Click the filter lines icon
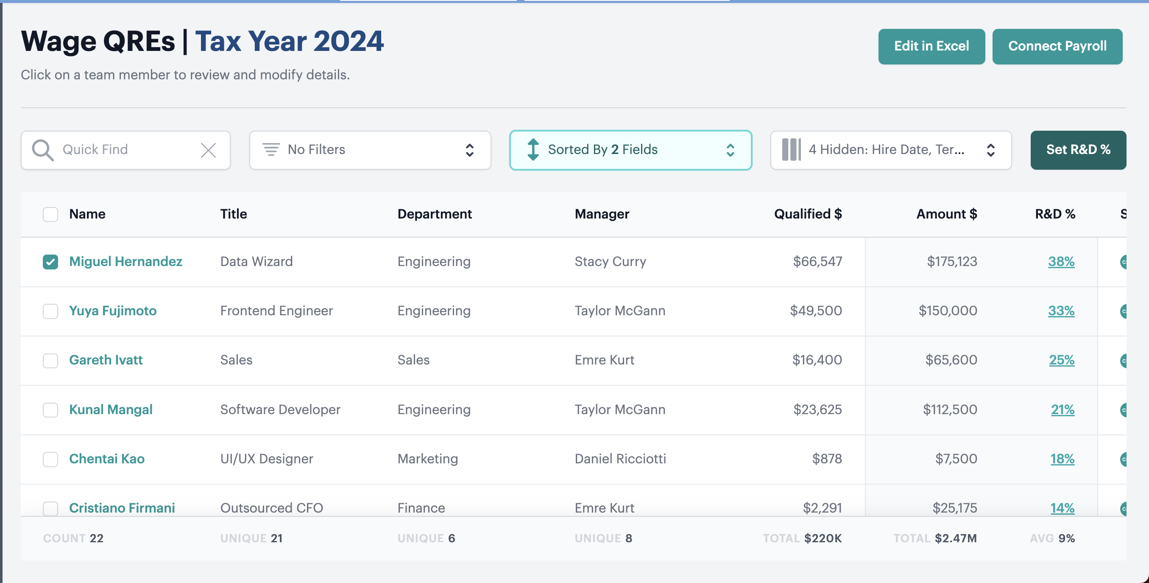 click(271, 149)
